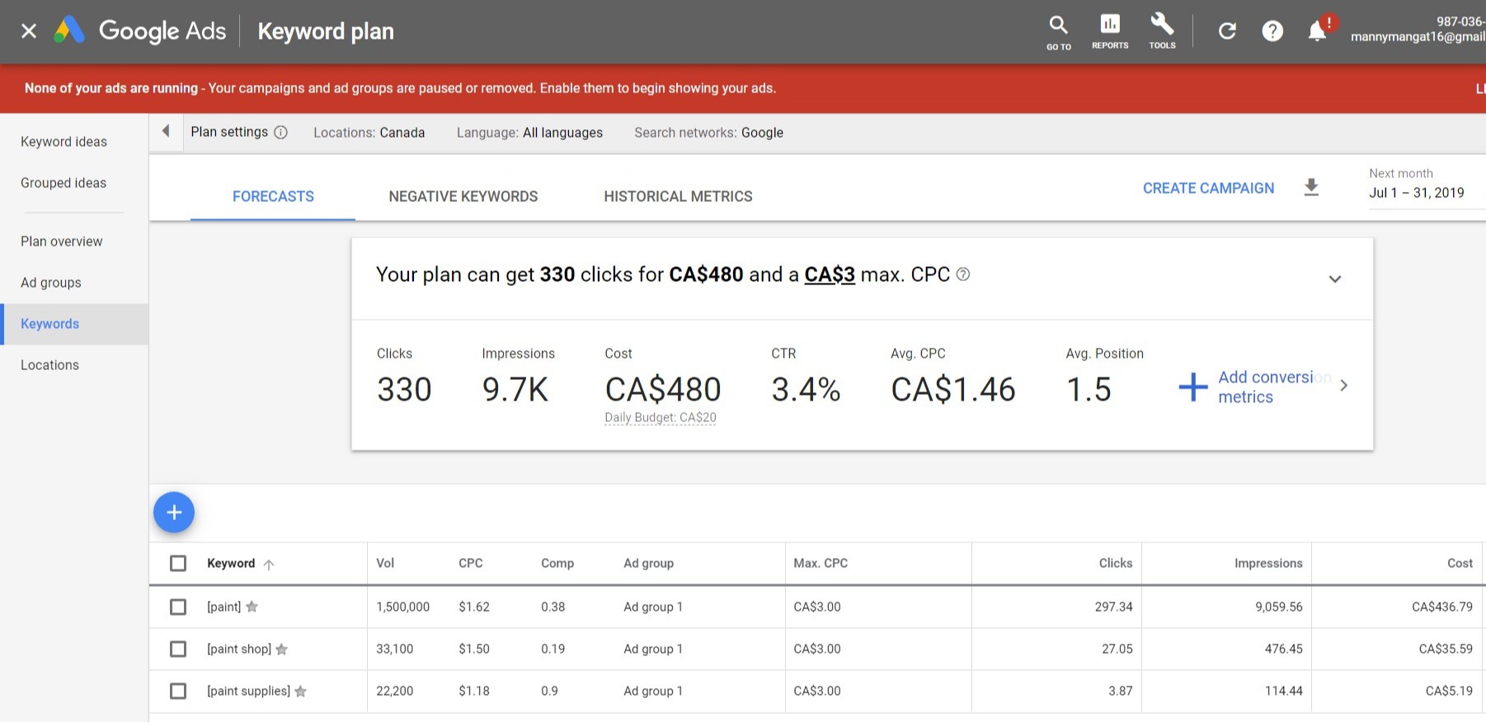Click the 9,059.56 impressions cell
This screenshot has height=722, width=1486.
pyautogui.click(x=1279, y=607)
